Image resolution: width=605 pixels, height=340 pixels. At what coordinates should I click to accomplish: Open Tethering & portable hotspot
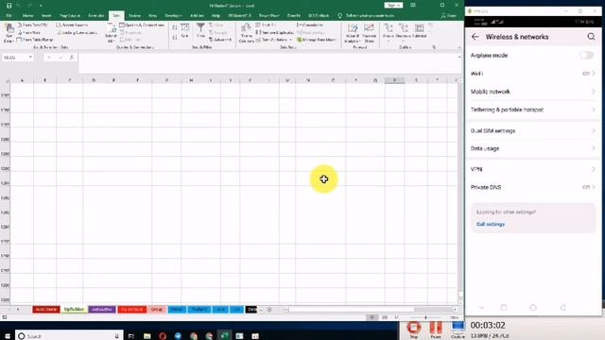533,110
